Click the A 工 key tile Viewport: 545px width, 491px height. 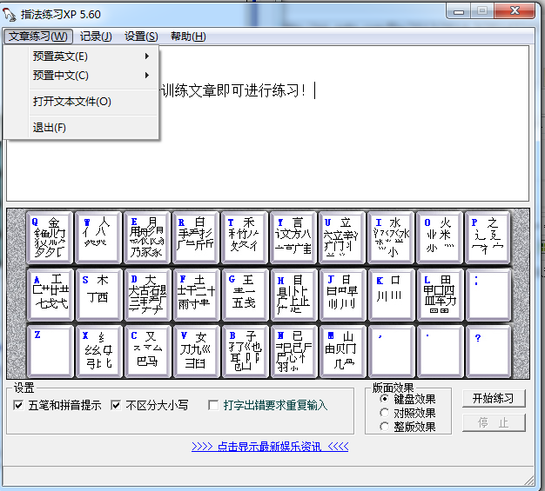tap(49, 294)
